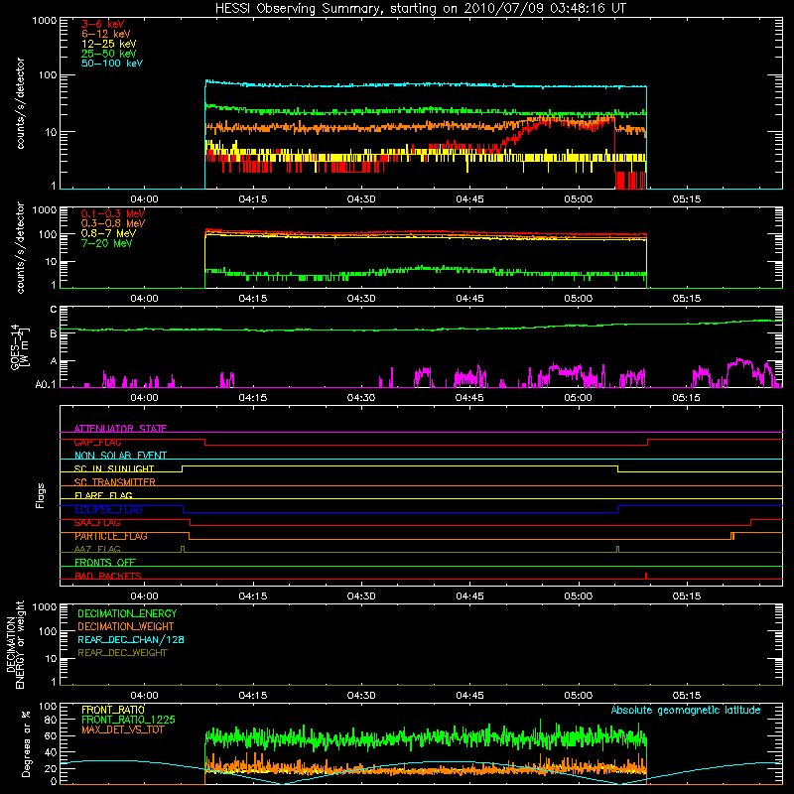The image size is (794, 794).
Task: Click the FRONT_RATIO legend label
Action: pyautogui.click(x=112, y=710)
